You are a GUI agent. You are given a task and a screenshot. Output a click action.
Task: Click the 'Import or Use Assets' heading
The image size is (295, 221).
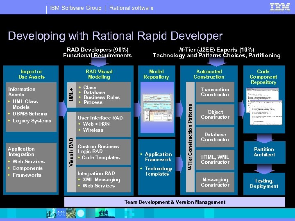pos(32,74)
